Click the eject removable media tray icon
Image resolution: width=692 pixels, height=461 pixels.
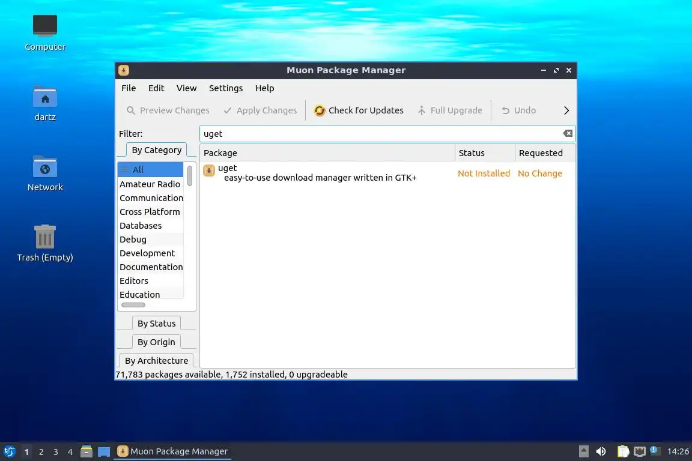583,451
